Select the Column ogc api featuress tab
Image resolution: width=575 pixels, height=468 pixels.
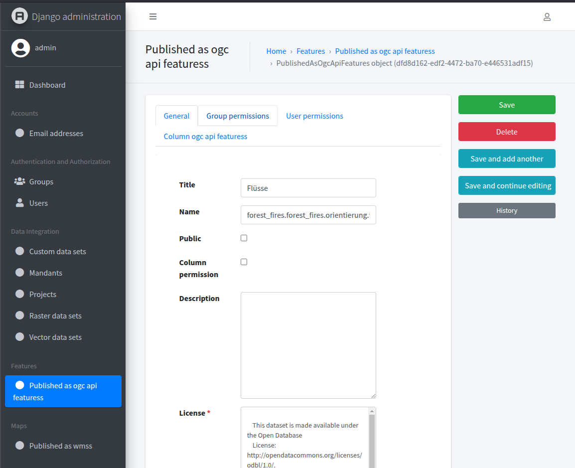click(x=205, y=136)
